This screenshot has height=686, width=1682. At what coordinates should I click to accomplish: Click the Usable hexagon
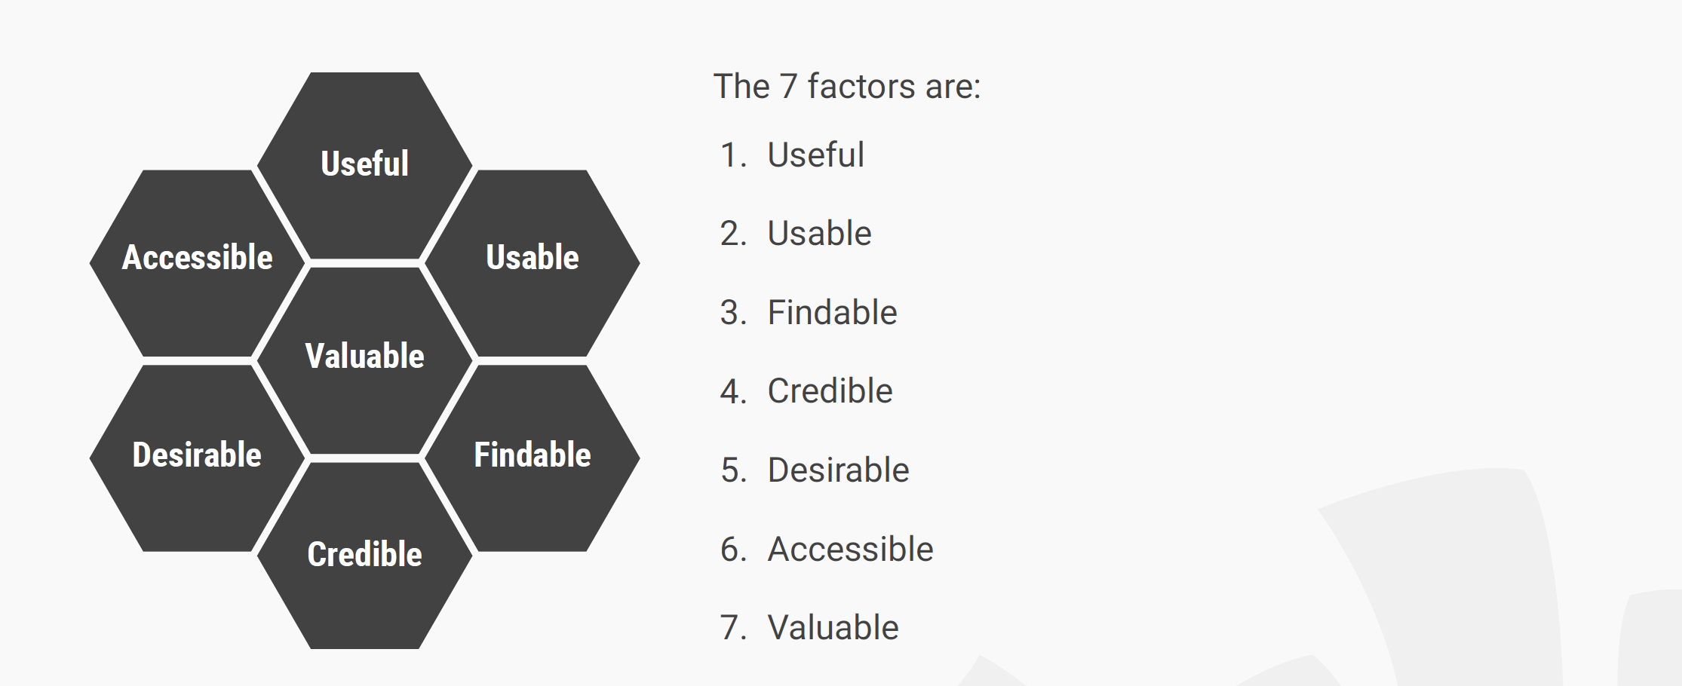coord(533,262)
